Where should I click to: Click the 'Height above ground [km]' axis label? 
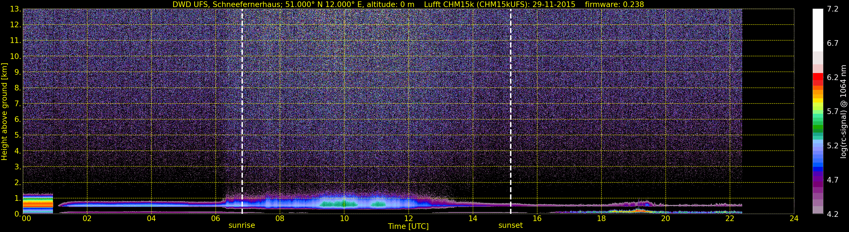[x=4, y=112]
